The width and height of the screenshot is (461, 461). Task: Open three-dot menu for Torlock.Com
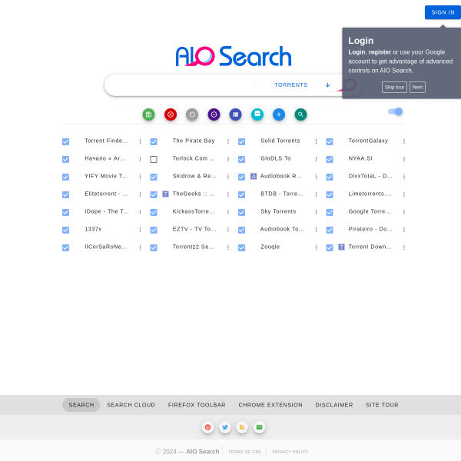pyautogui.click(x=228, y=159)
